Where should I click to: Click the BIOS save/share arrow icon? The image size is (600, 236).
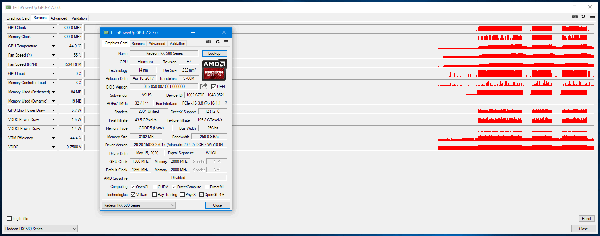(204, 86)
